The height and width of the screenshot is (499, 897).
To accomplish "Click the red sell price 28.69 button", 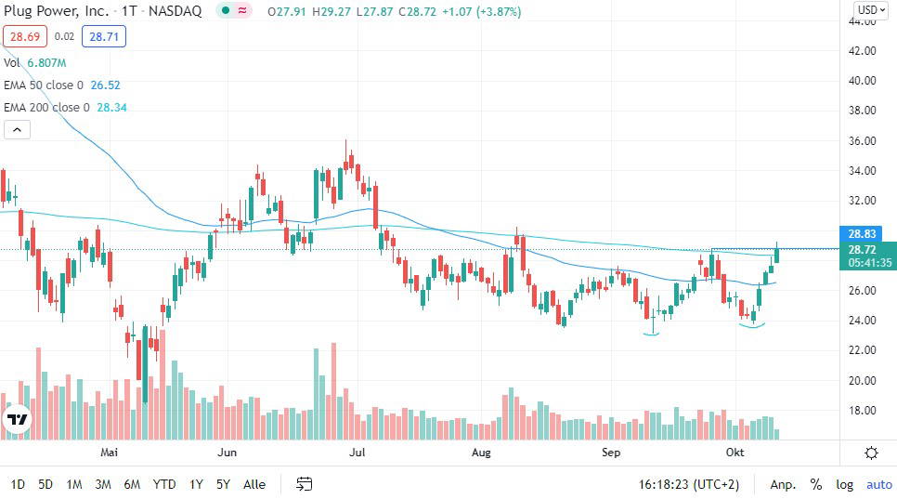I will point(25,36).
